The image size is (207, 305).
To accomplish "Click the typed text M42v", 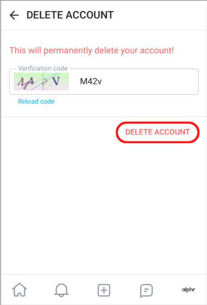I will tap(91, 82).
